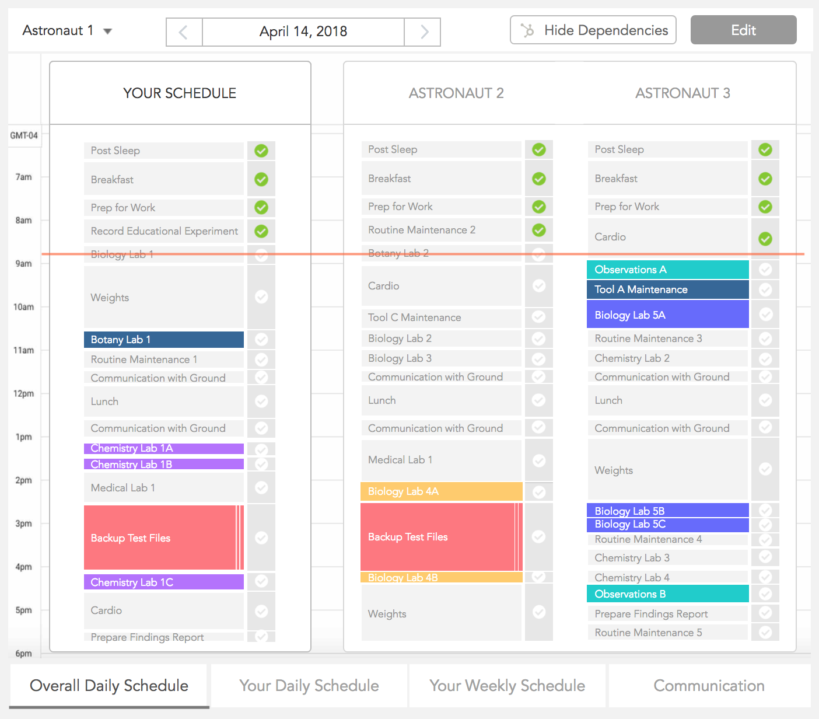Mark Astronaut 3 Weights as complete
The width and height of the screenshot is (819, 719).
pyautogui.click(x=765, y=469)
